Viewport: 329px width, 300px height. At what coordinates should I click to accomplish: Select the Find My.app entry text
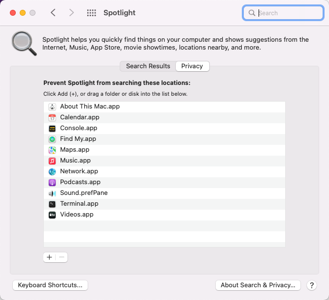pyautogui.click(x=78, y=138)
